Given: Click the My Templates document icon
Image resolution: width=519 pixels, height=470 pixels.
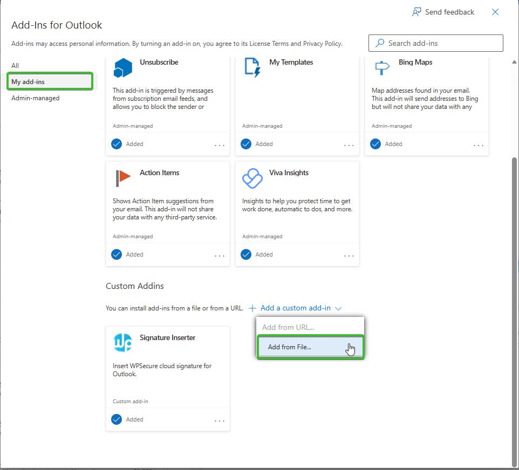Looking at the screenshot, I should click(252, 67).
